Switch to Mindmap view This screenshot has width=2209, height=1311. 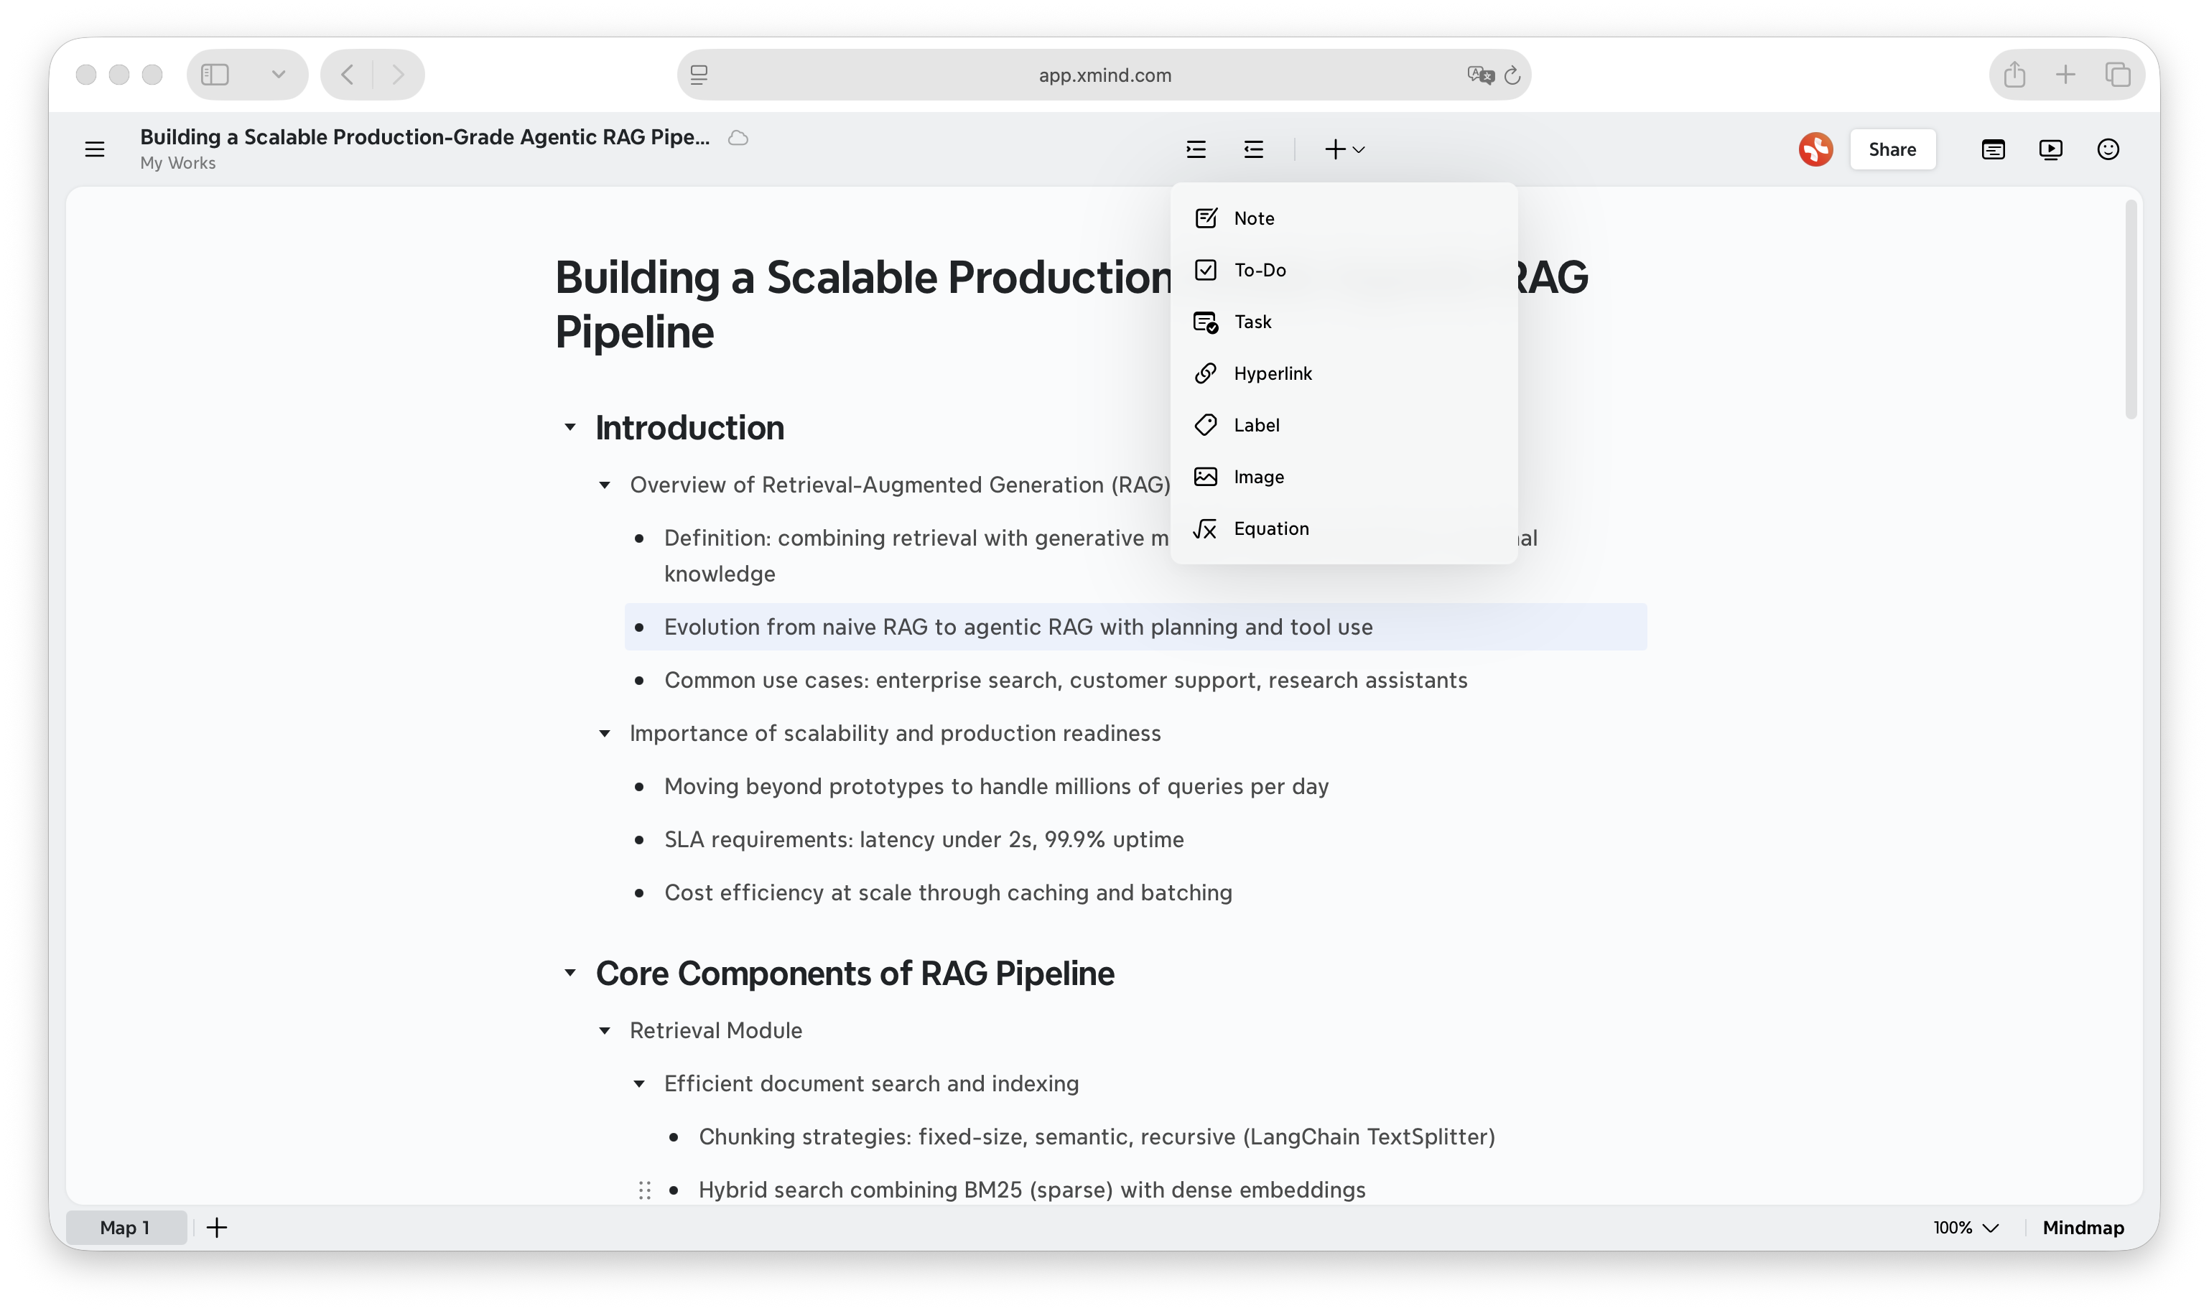coord(2083,1227)
